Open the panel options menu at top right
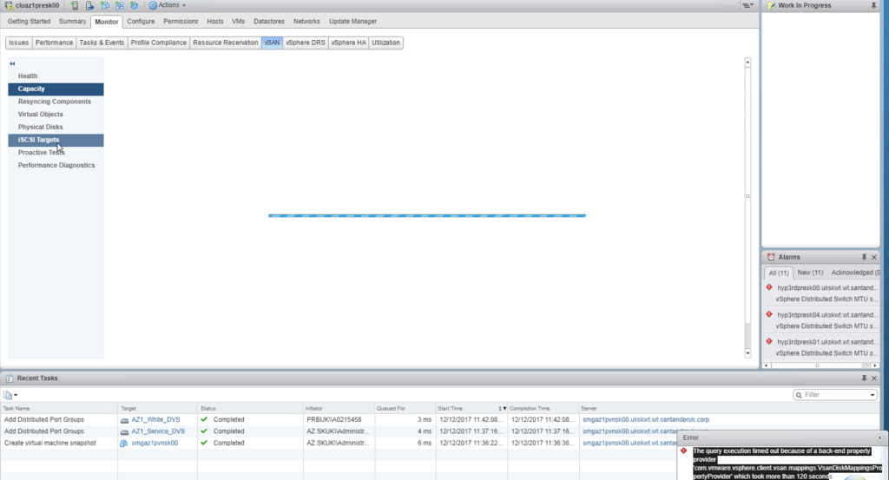This screenshot has width=889, height=480. coord(747,5)
